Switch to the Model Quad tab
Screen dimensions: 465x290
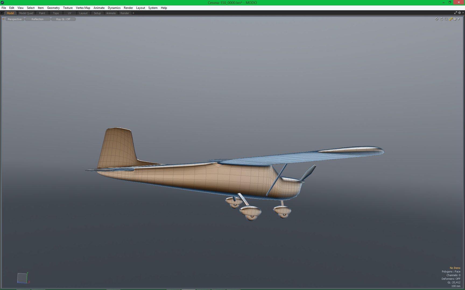(x=26, y=13)
